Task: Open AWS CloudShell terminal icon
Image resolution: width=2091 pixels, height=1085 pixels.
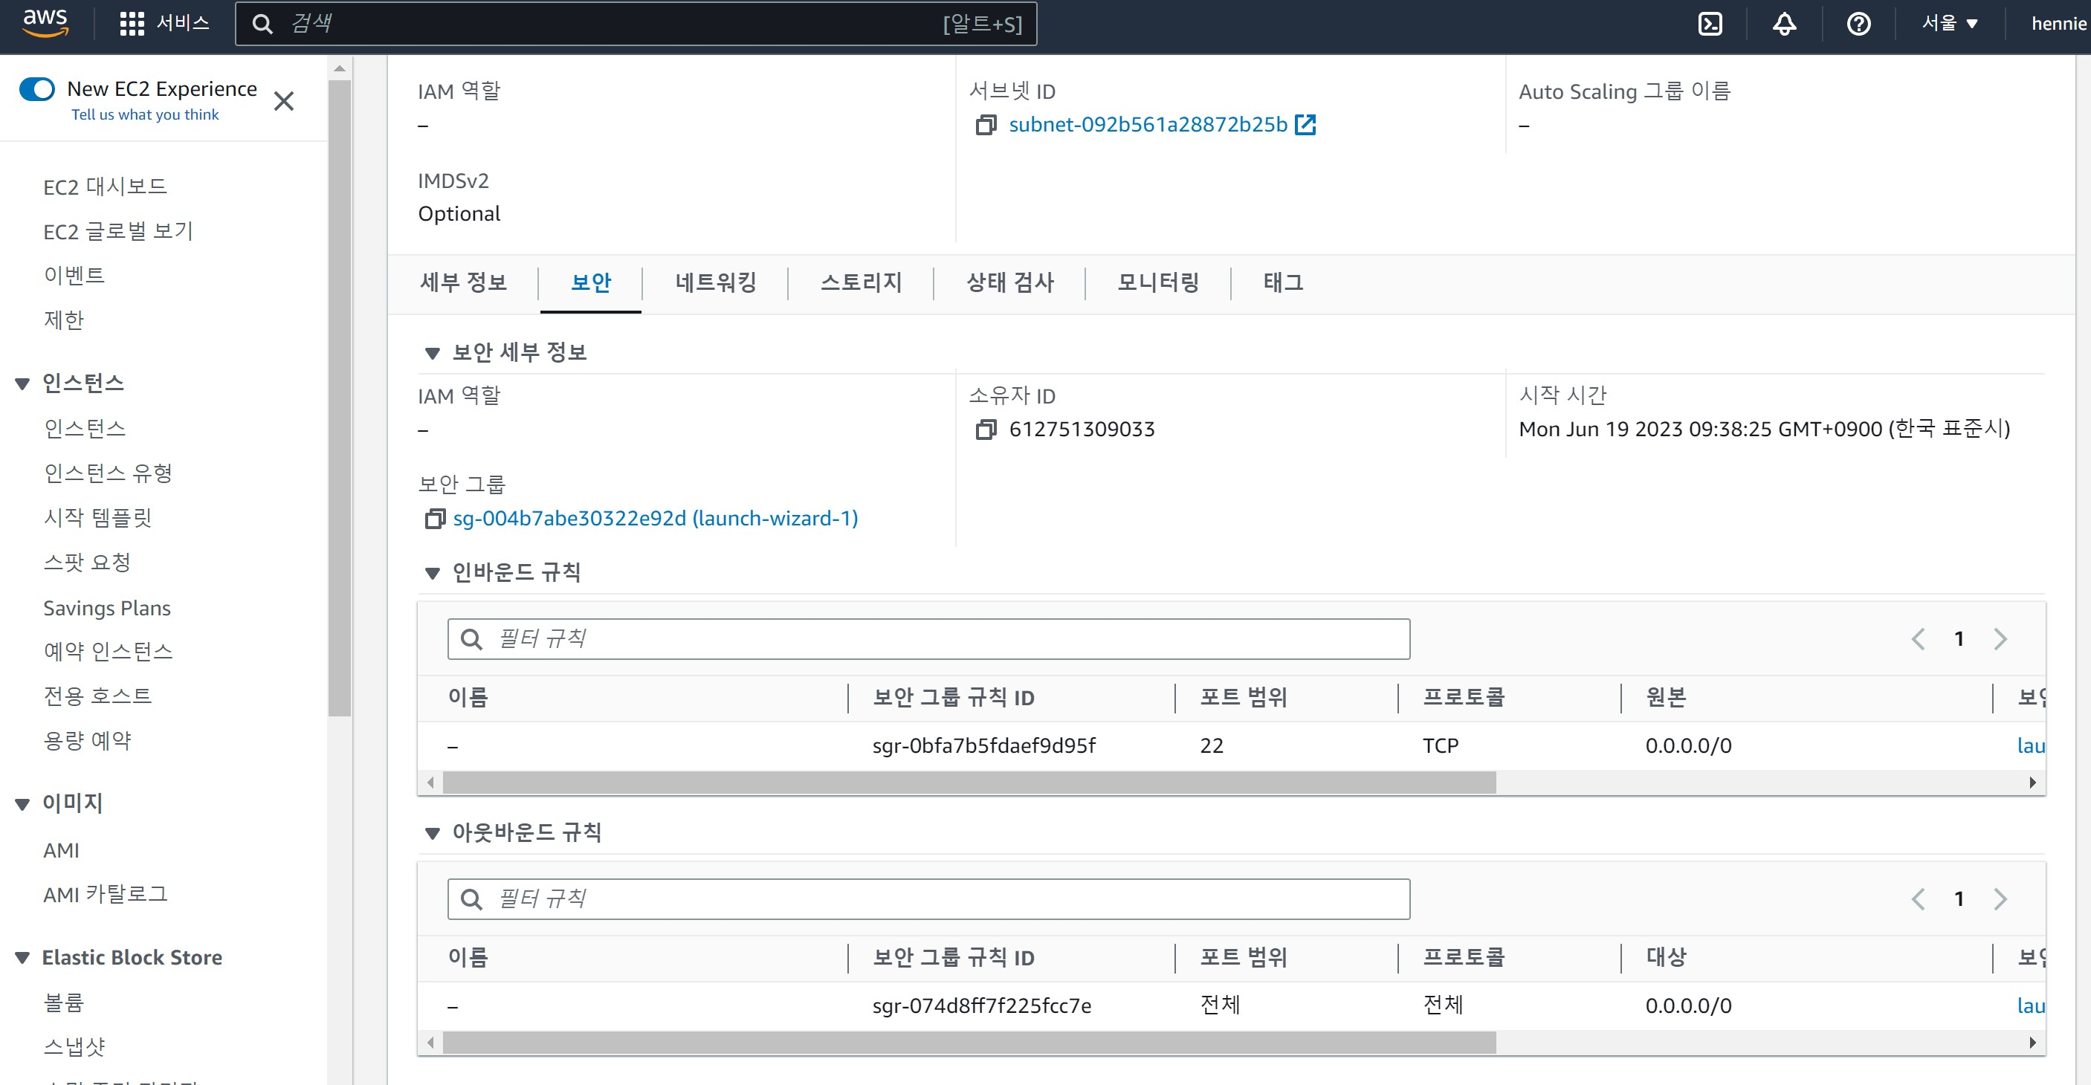Action: (1710, 24)
